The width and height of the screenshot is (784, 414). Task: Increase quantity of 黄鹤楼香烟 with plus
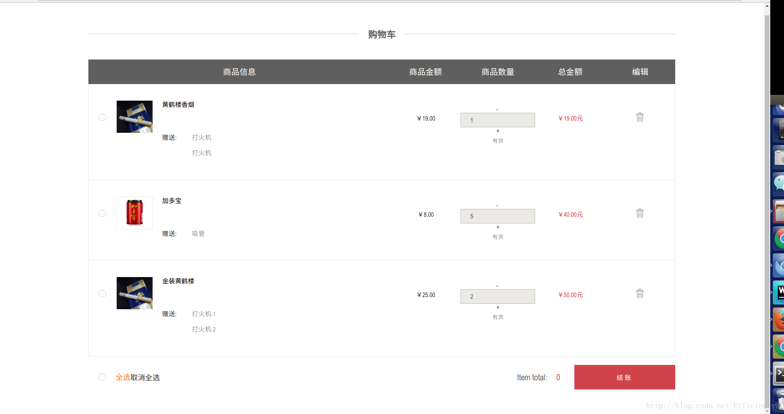click(x=498, y=131)
